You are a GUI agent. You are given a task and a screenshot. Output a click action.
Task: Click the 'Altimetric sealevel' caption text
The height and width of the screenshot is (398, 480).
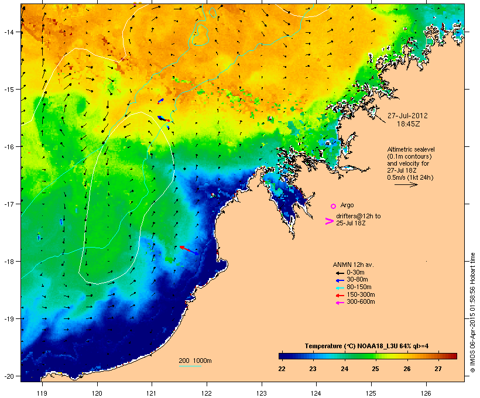pyautogui.click(x=411, y=149)
